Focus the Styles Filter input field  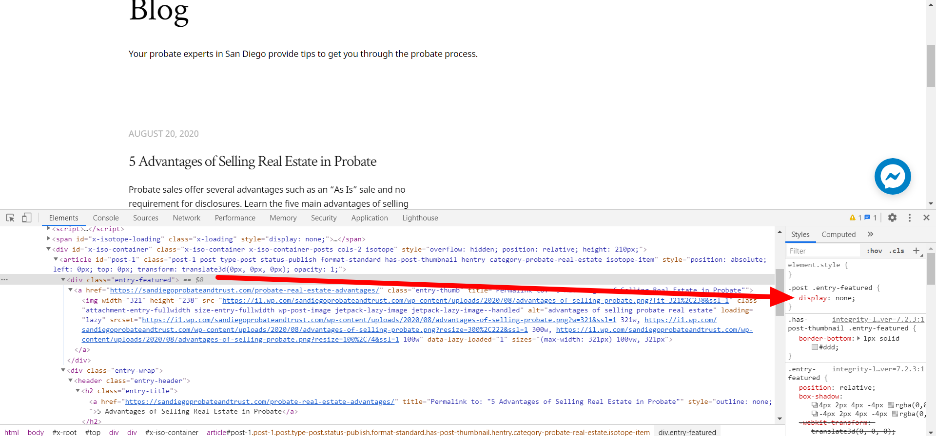[x=824, y=251]
